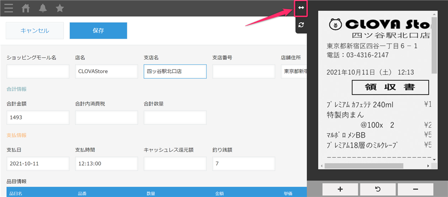Click the receipt viewer horizontal scrollbar thumb
Viewport: 448px width, 197px height.
click(364, 166)
